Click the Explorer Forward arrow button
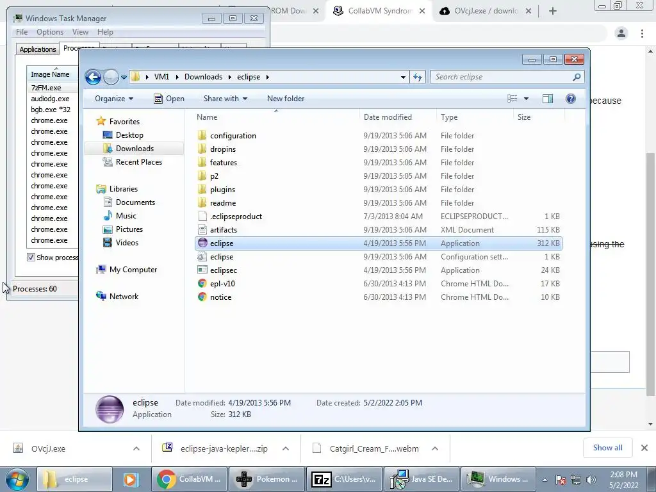Image resolution: width=656 pixels, height=492 pixels. pos(111,77)
